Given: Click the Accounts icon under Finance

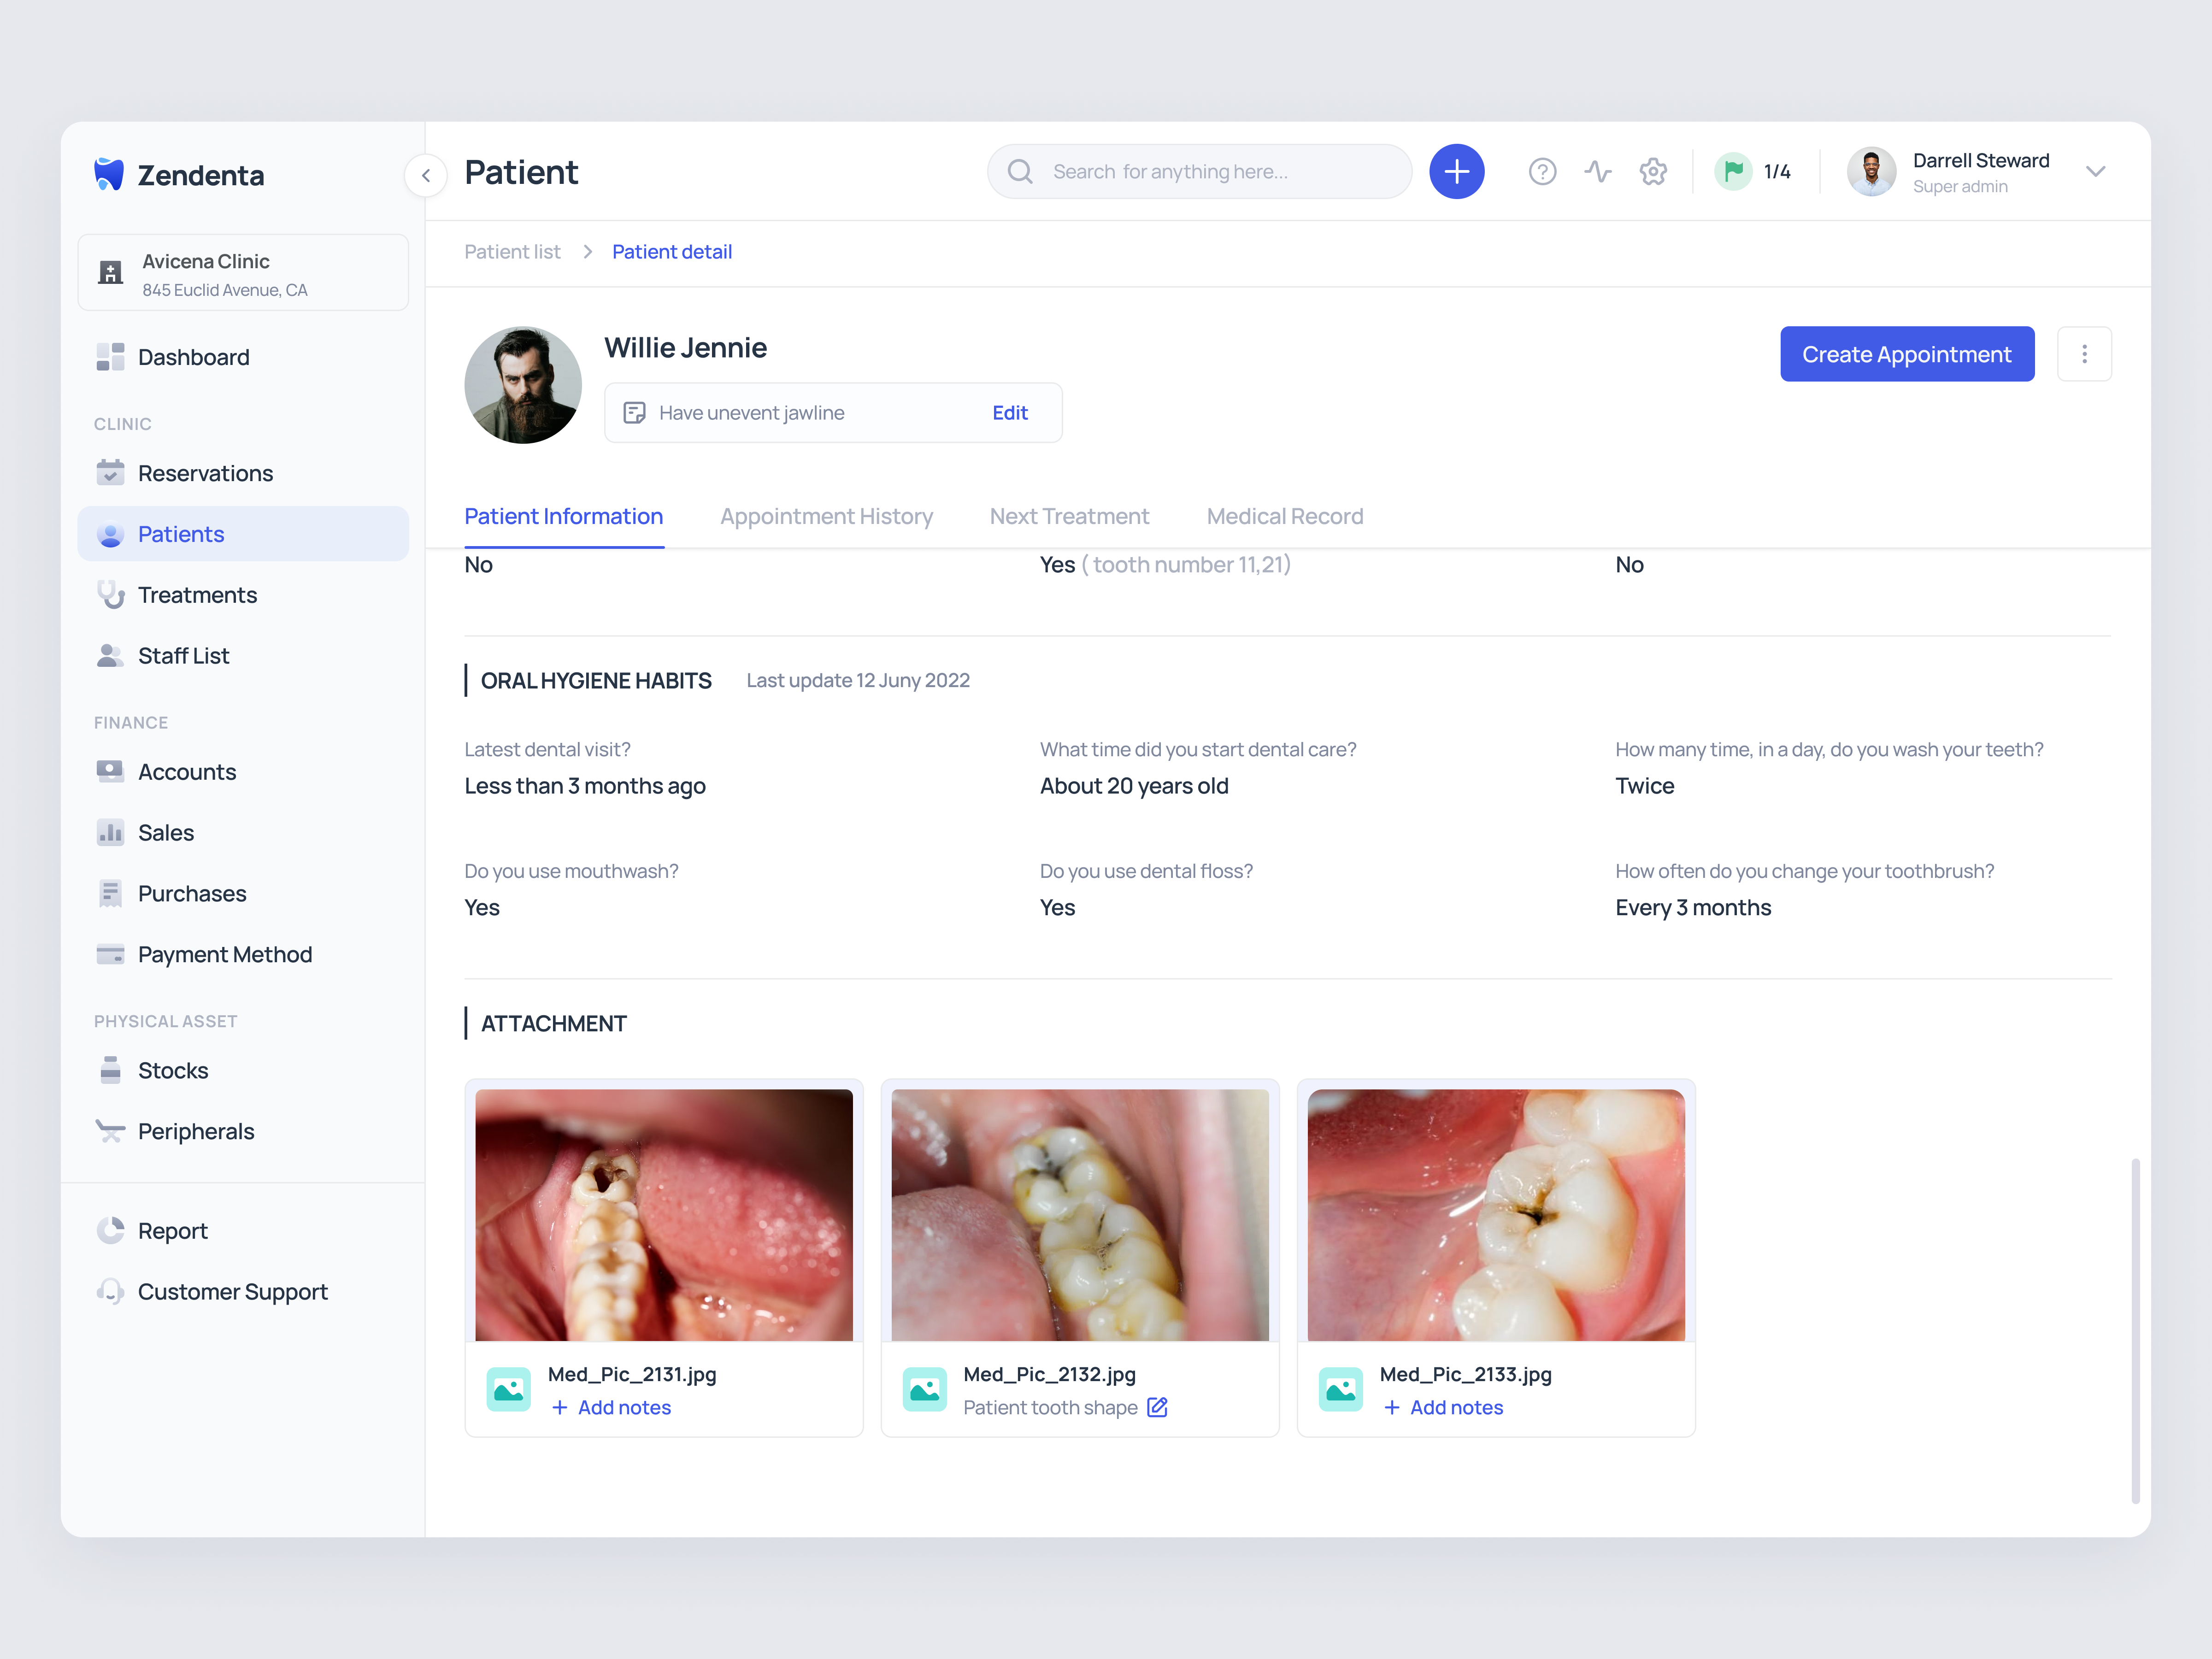Looking at the screenshot, I should pyautogui.click(x=110, y=771).
